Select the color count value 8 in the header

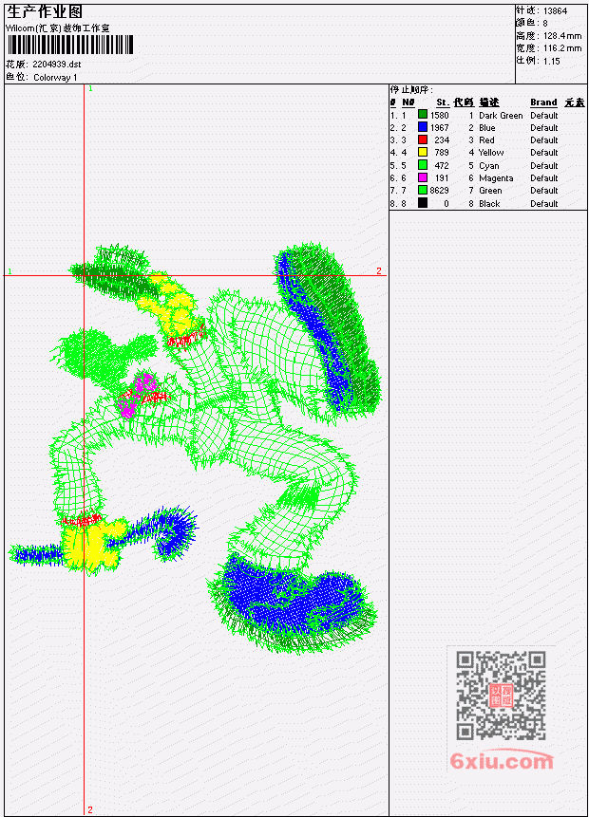545,23
